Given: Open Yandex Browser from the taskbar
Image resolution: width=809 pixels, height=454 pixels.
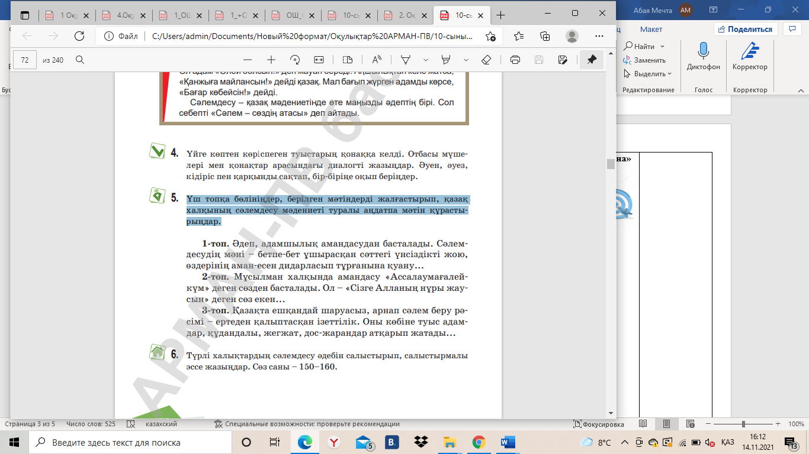Looking at the screenshot, I should pyautogui.click(x=334, y=442).
